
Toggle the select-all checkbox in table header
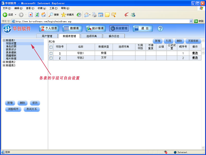point(51,47)
